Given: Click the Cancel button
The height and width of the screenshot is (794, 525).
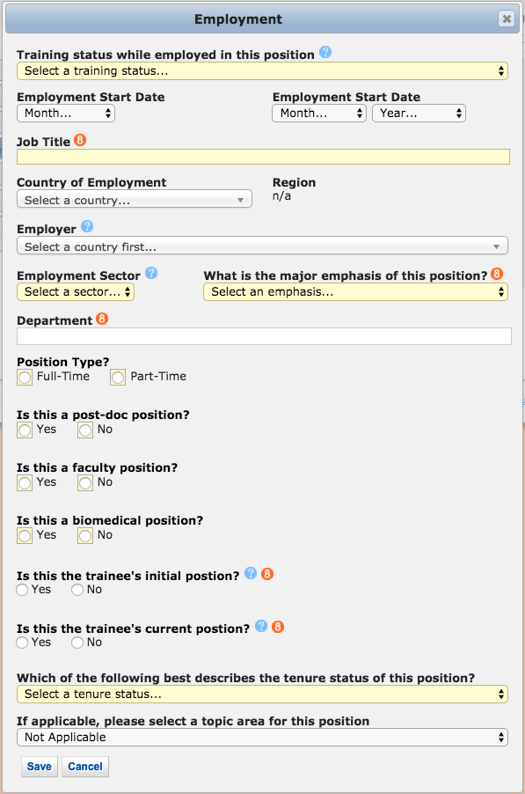Looking at the screenshot, I should pyautogui.click(x=85, y=766).
